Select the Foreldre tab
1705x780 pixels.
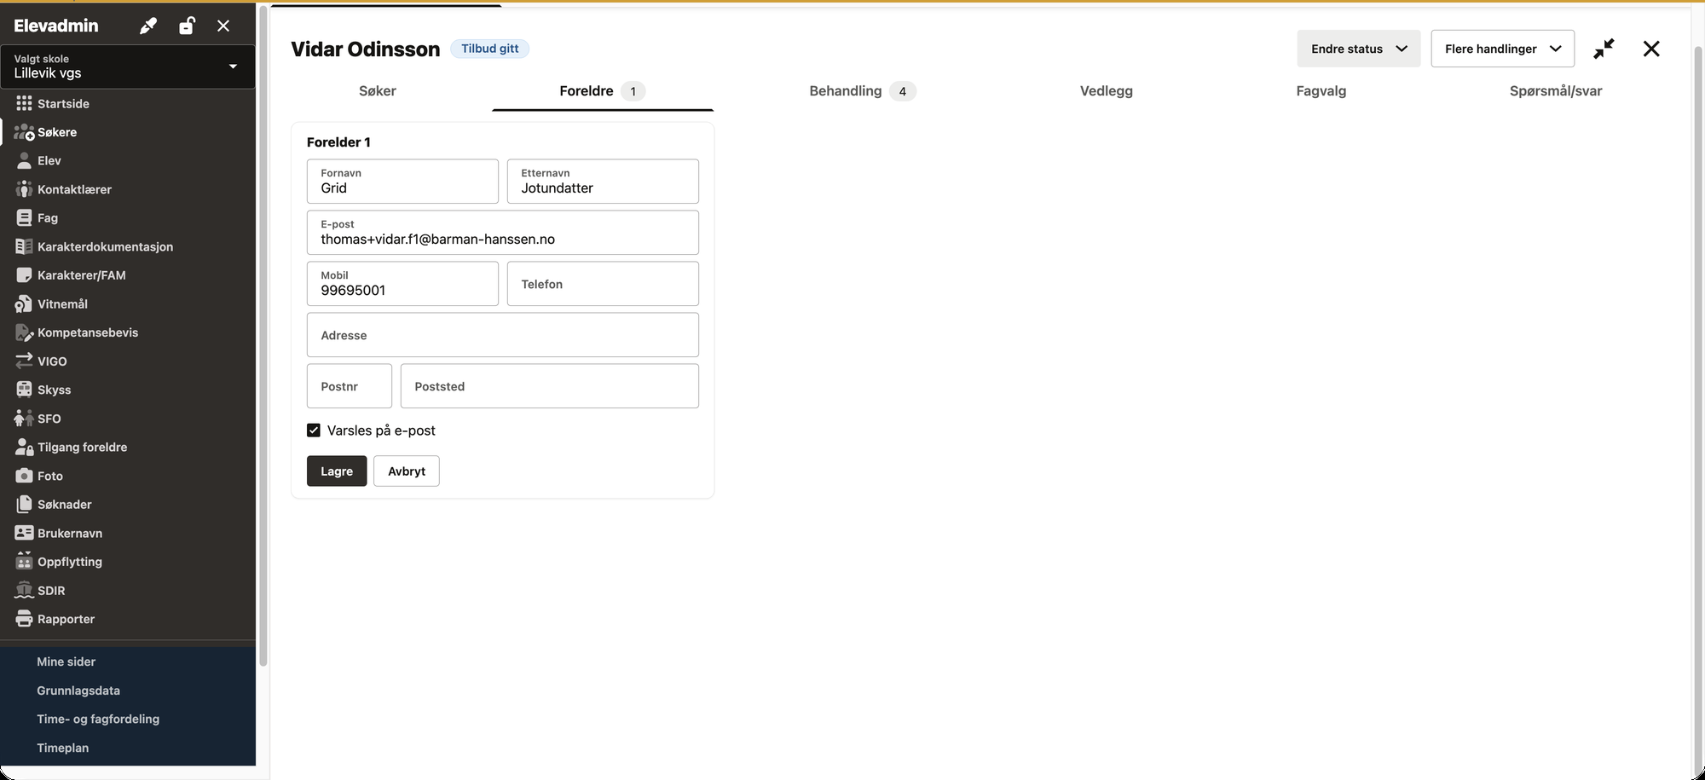coord(603,91)
